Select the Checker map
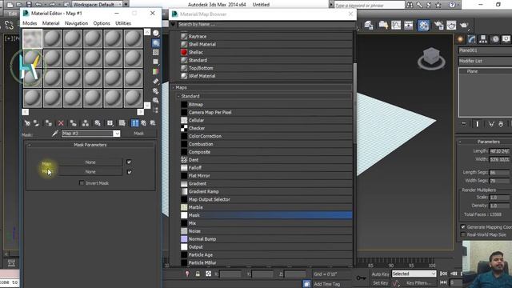 click(266, 128)
